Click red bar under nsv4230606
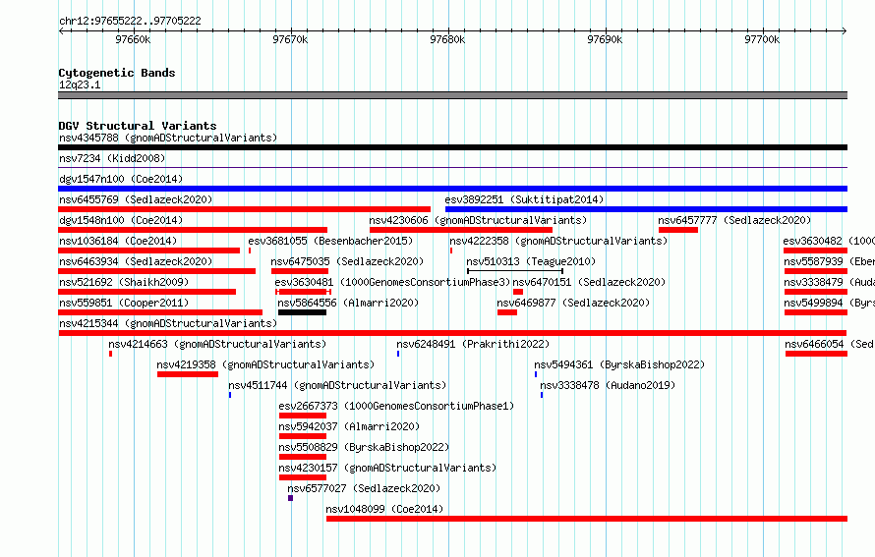 (461, 230)
